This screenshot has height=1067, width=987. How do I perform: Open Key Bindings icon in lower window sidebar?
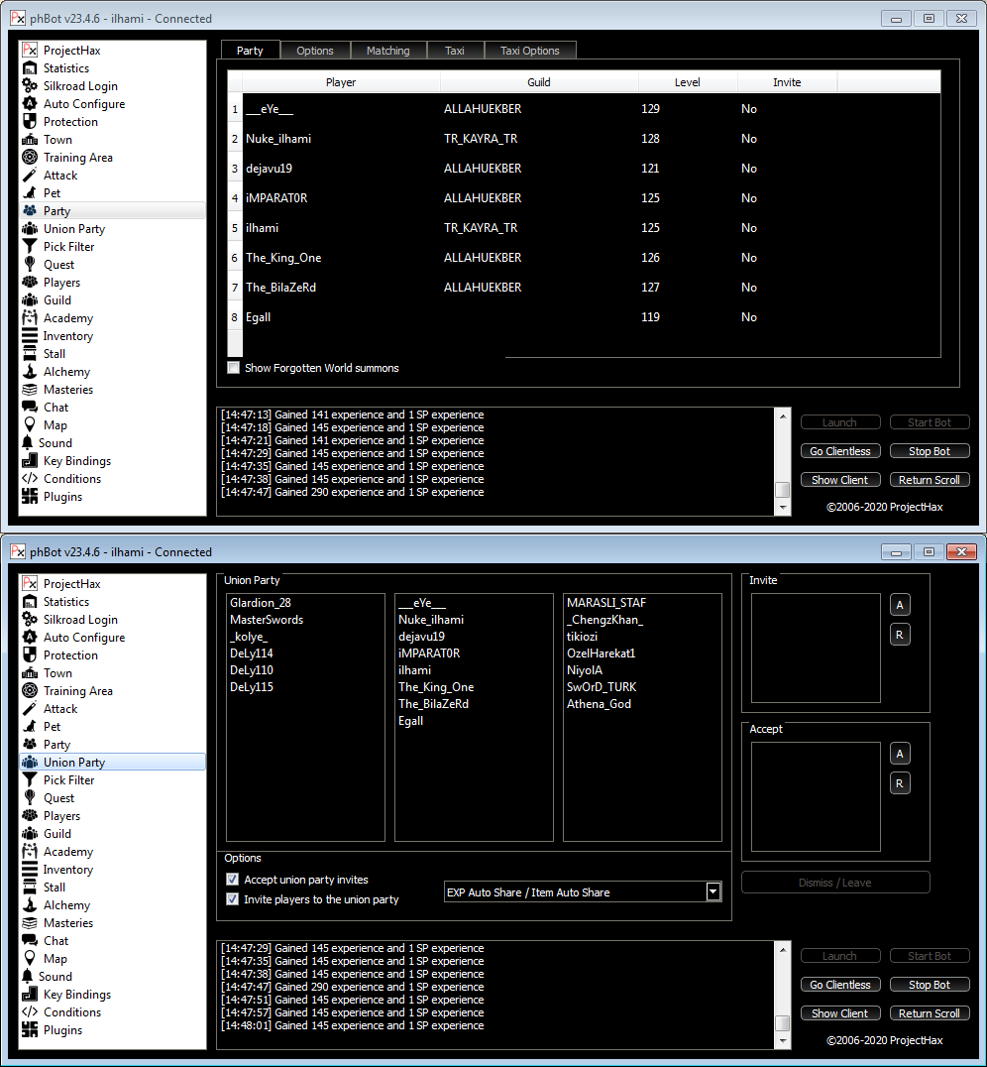(x=30, y=995)
